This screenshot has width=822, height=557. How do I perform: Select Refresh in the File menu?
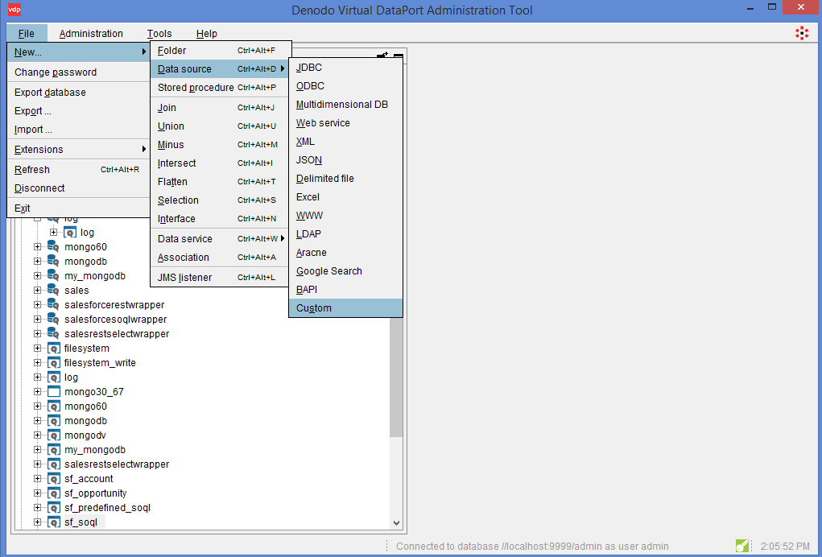click(79, 170)
